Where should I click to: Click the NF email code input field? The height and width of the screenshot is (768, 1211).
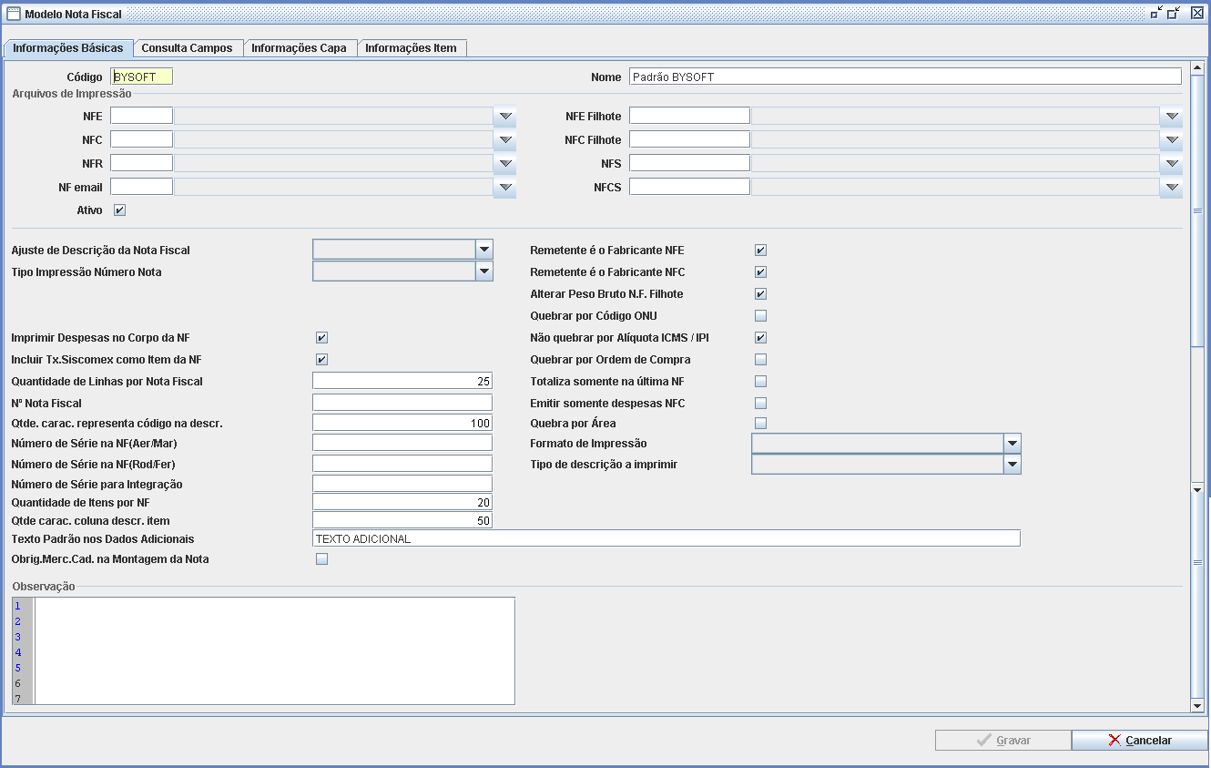[141, 187]
